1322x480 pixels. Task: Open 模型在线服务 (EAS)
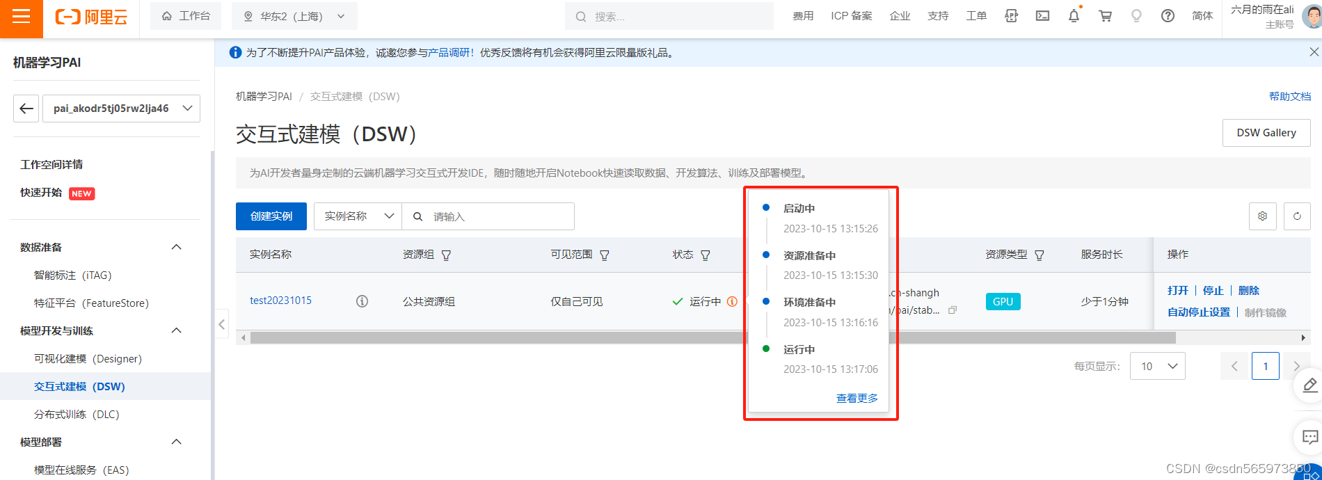click(x=81, y=470)
